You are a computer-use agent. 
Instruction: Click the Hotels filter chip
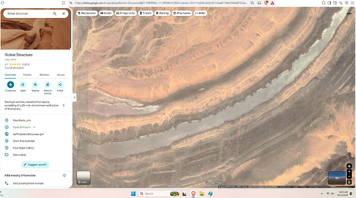click(x=106, y=13)
